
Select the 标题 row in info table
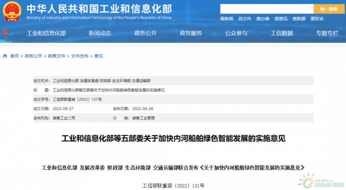[x=173, y=90]
